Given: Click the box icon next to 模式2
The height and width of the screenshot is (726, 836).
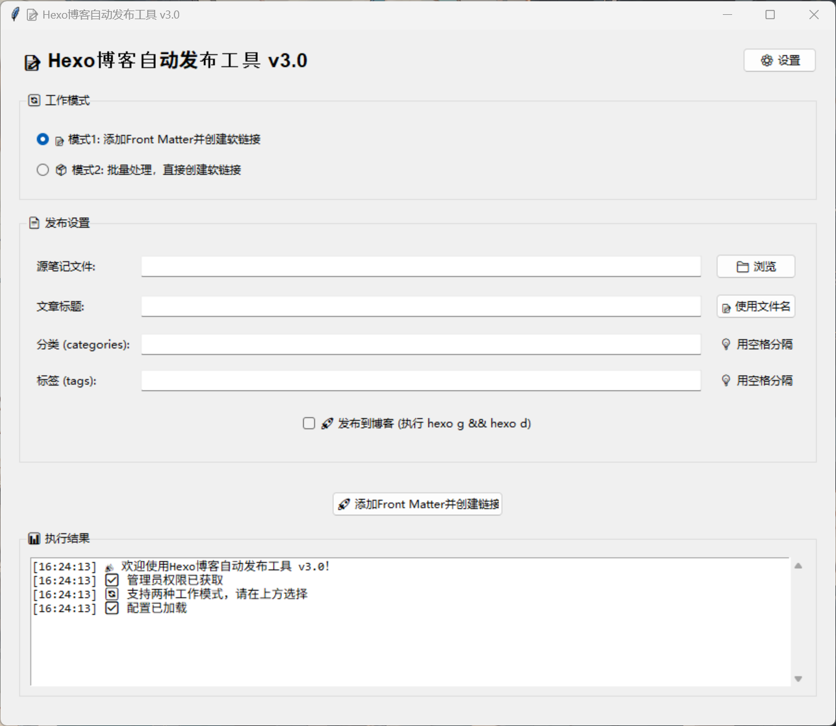Looking at the screenshot, I should coord(61,170).
